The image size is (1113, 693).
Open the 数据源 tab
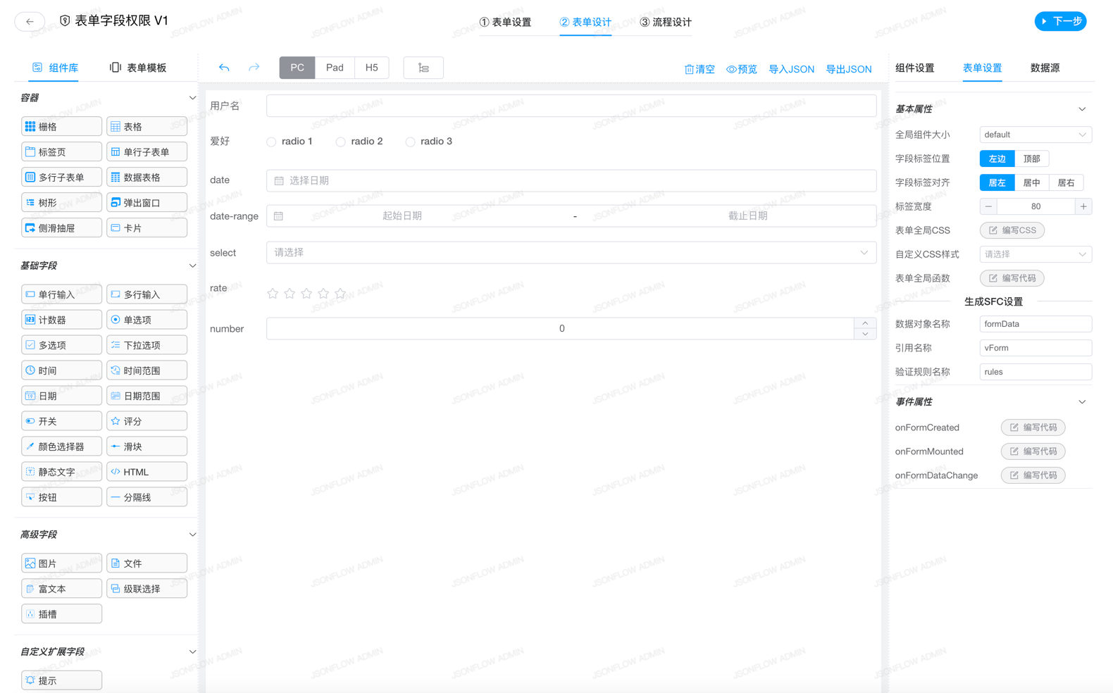tap(1044, 68)
